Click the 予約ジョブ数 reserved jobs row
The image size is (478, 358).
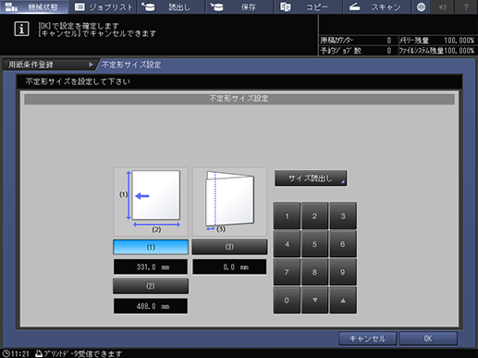358,51
